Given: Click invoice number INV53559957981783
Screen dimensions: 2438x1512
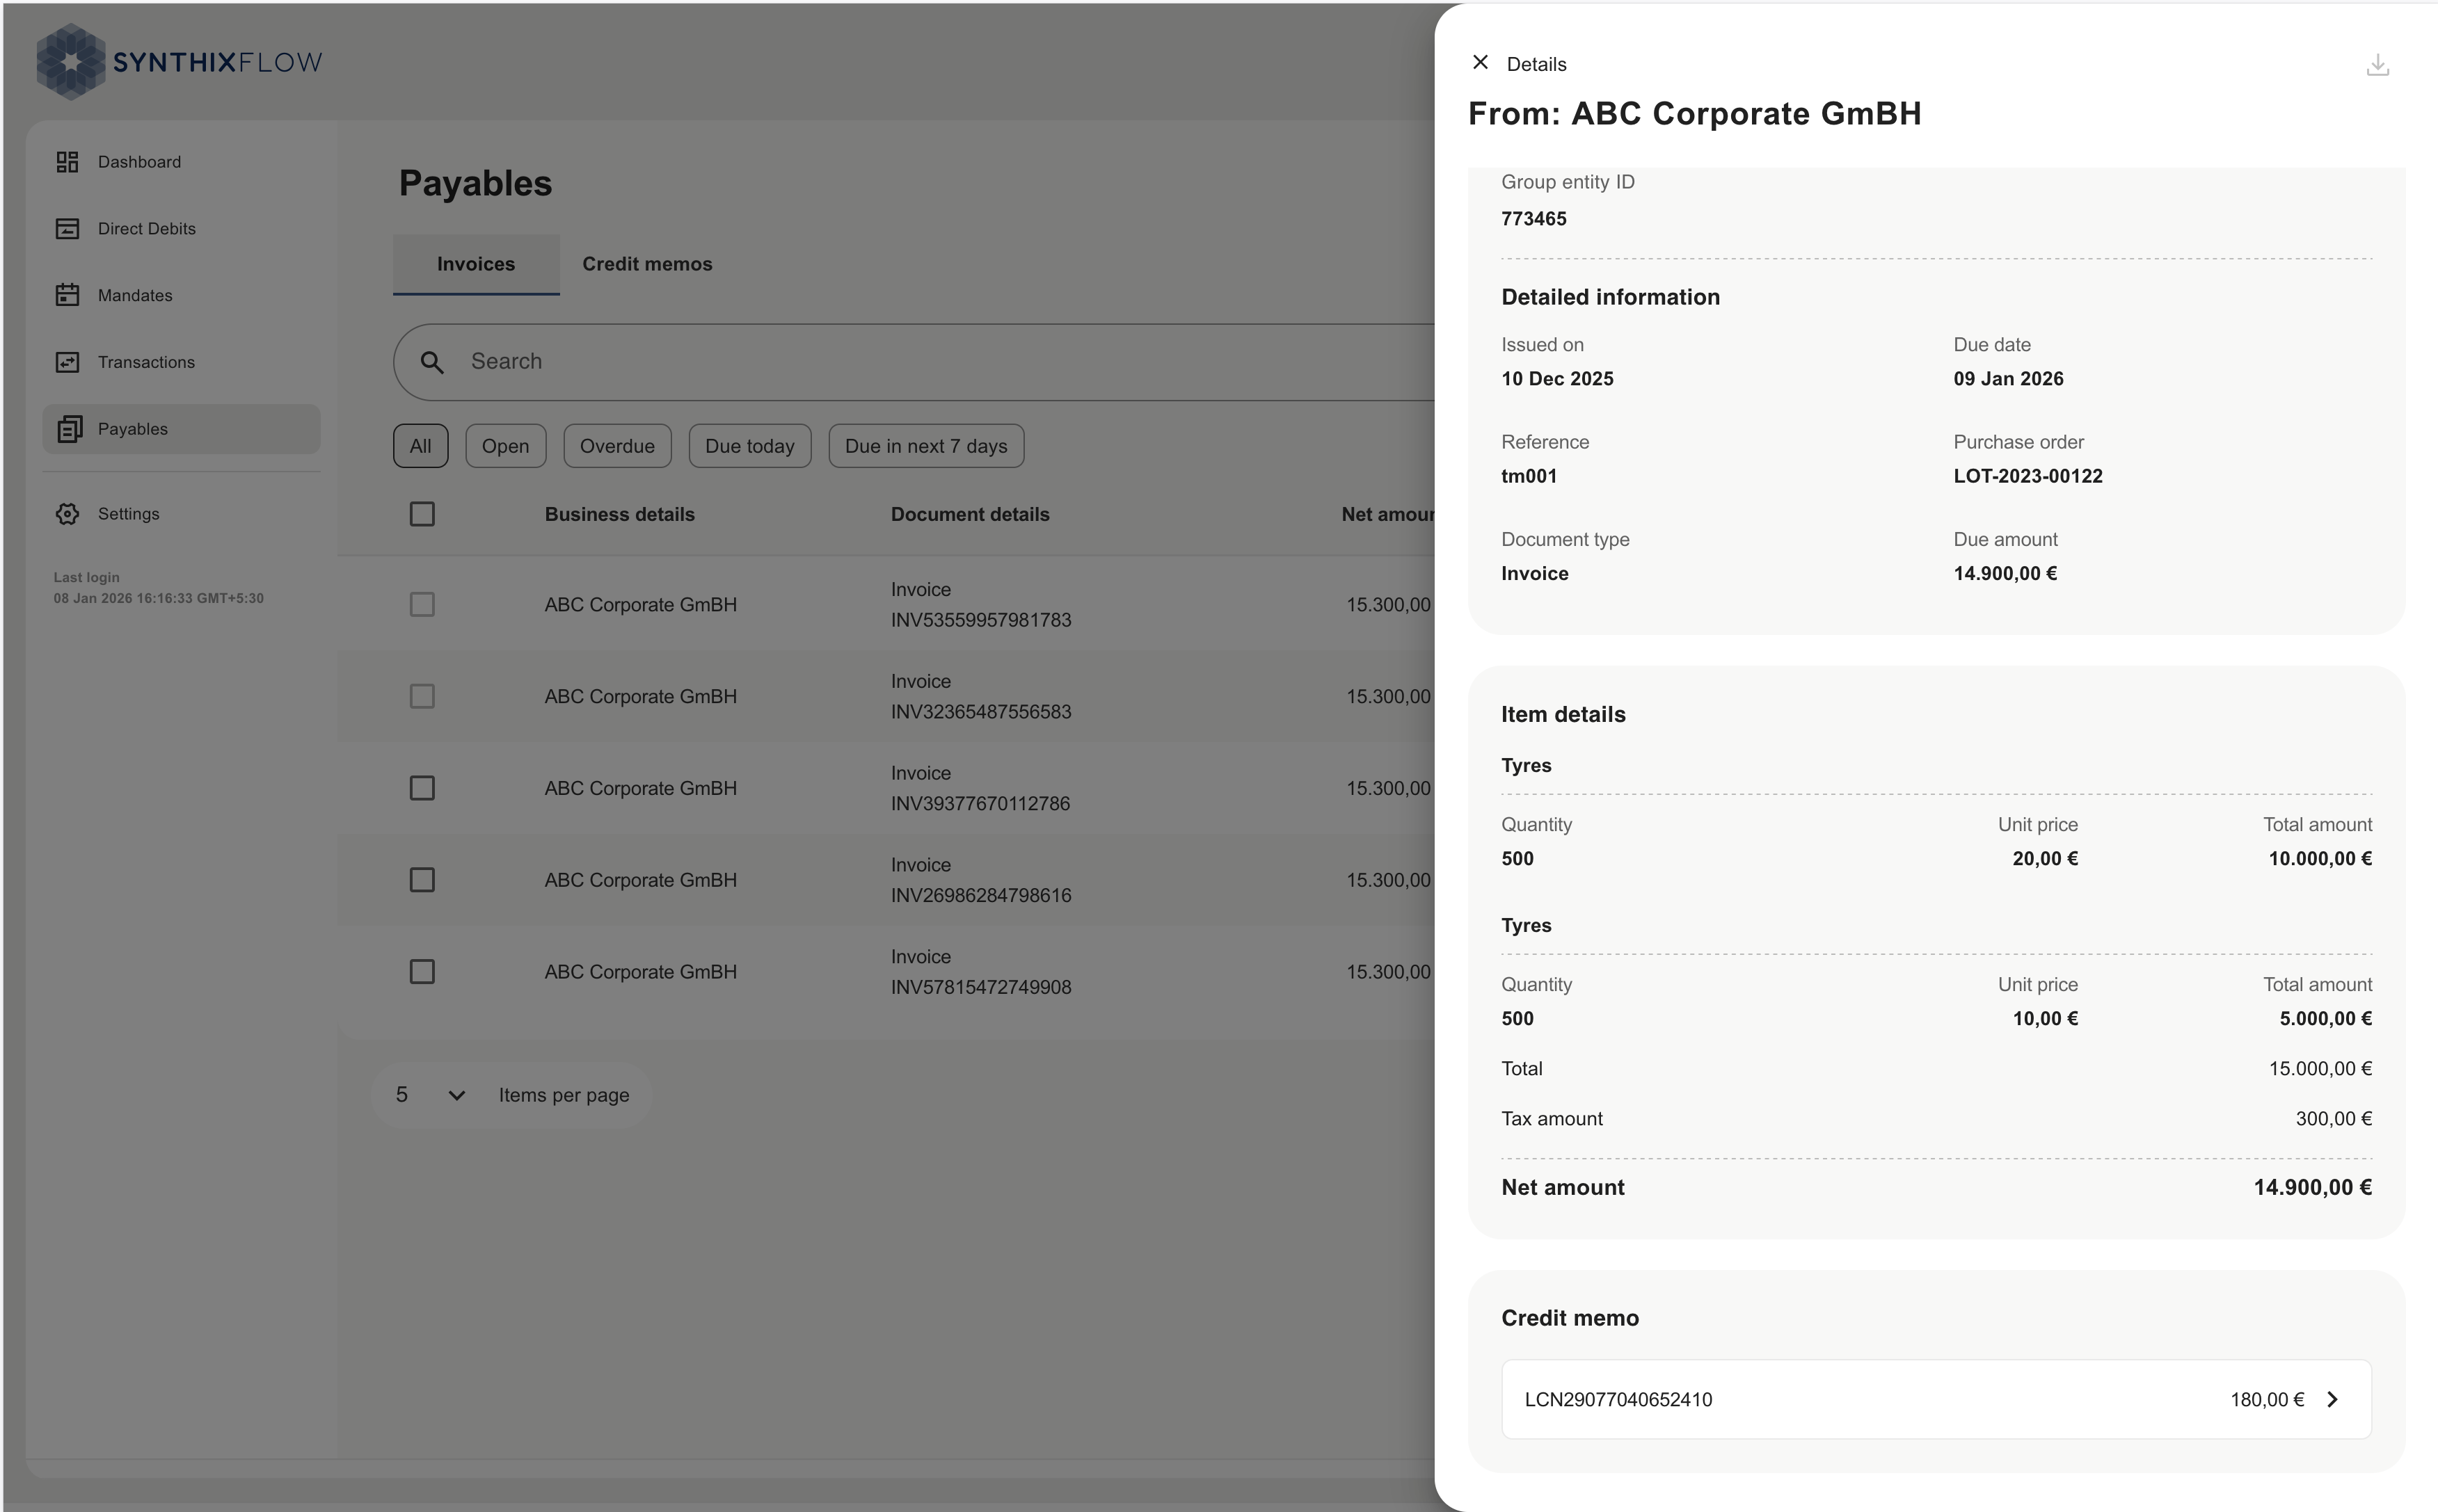Looking at the screenshot, I should click(x=980, y=620).
